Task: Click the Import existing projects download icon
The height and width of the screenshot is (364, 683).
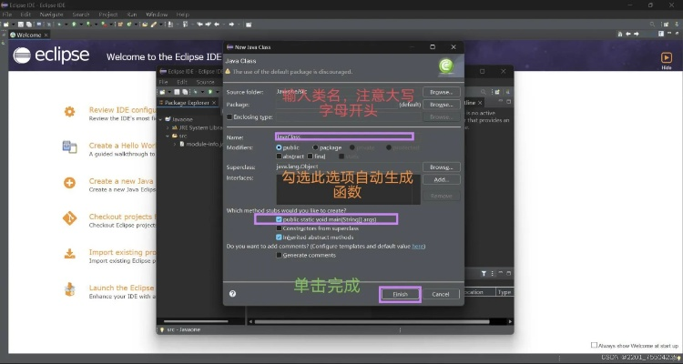Action: tap(69, 255)
